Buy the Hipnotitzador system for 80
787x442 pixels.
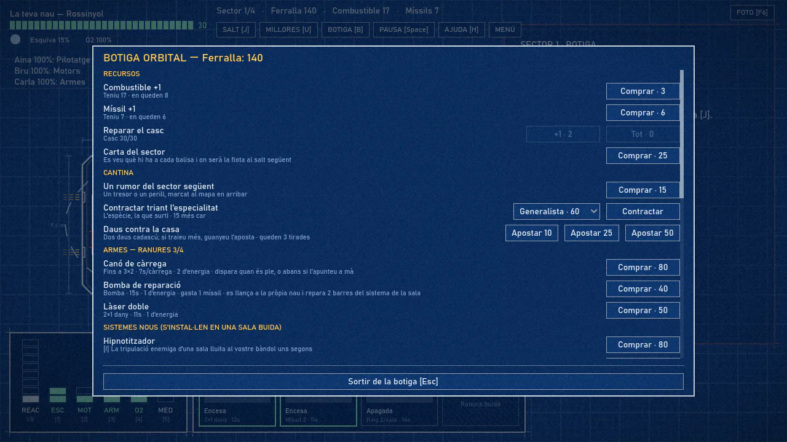(643, 344)
